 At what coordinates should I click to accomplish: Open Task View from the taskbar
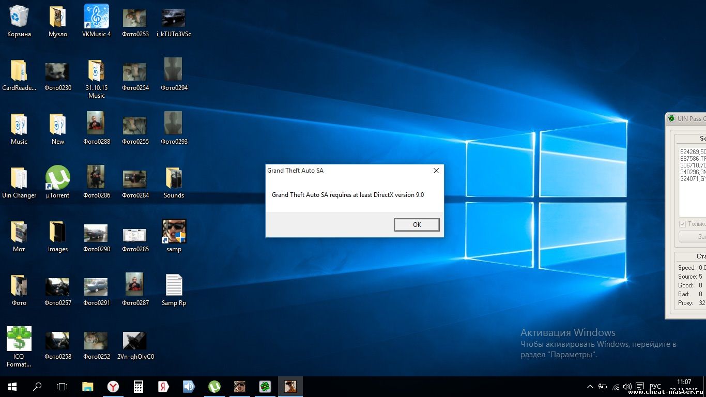62,387
